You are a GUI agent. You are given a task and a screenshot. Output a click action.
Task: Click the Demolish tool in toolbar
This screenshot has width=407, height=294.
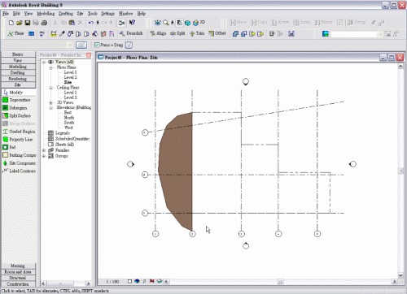pos(131,33)
